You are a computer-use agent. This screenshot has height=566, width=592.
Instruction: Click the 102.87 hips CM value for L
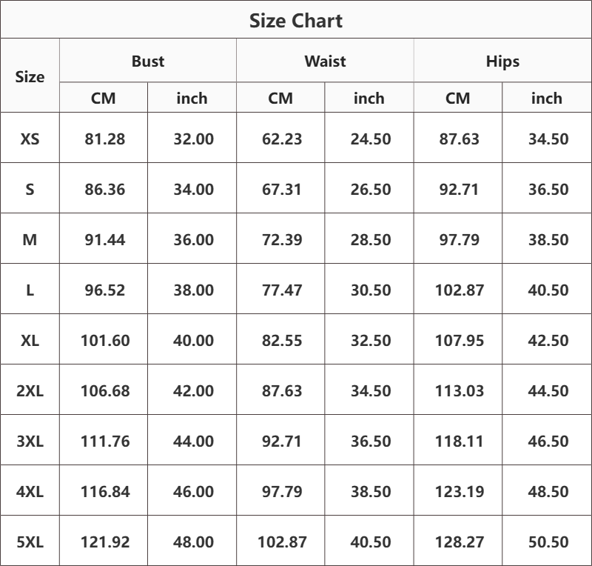click(459, 290)
